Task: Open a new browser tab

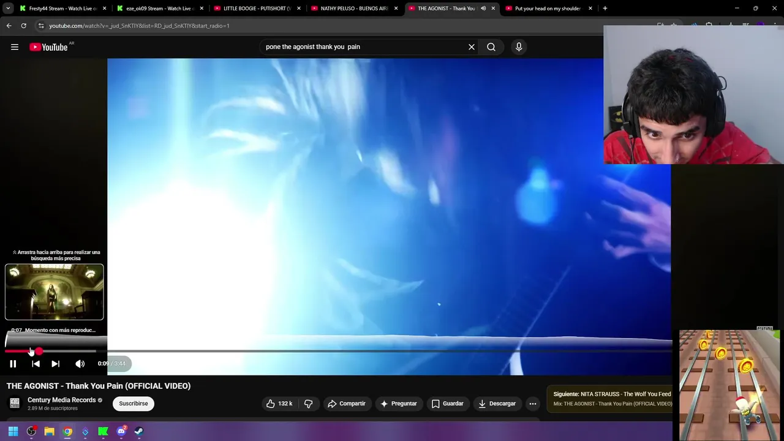Action: point(605,9)
